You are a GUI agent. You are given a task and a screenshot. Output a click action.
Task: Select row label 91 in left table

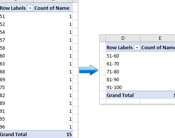2,111
